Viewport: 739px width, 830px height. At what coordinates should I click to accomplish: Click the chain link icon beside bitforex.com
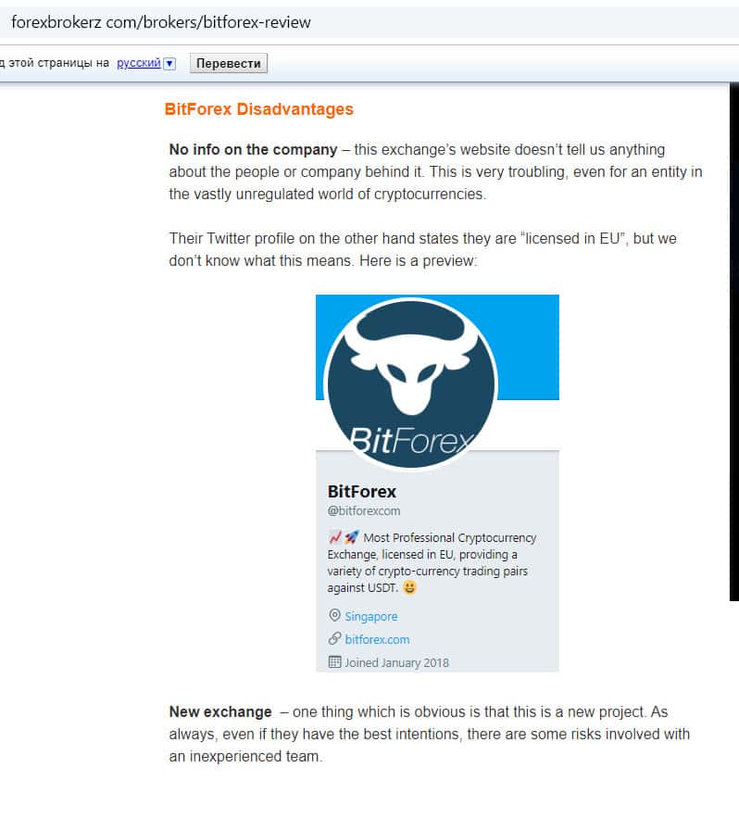(334, 639)
